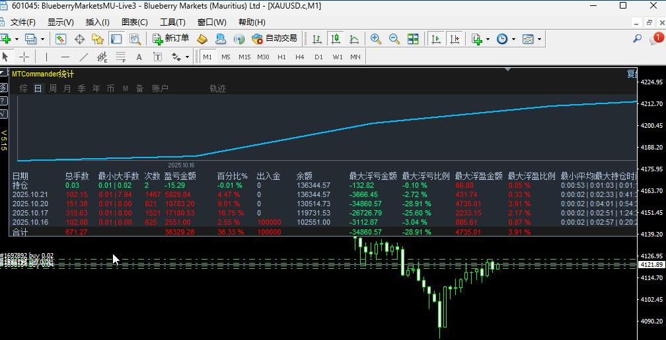The height and width of the screenshot is (340, 666).
Task: Tile the chart windows
Action: click(x=413, y=39)
